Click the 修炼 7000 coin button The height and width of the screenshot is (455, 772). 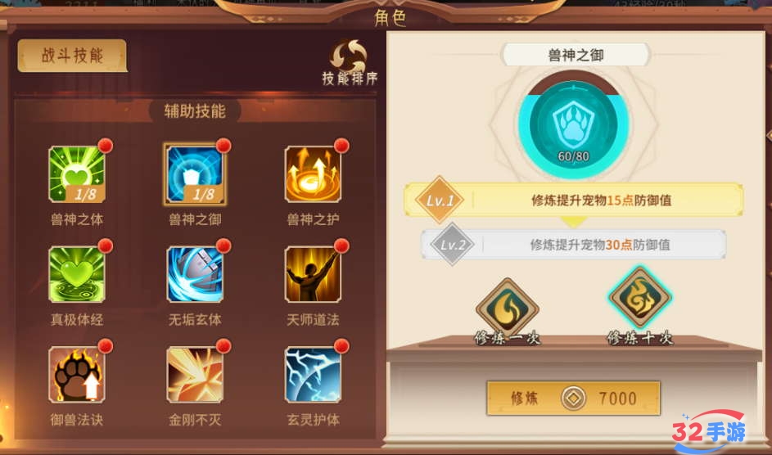[x=574, y=398]
